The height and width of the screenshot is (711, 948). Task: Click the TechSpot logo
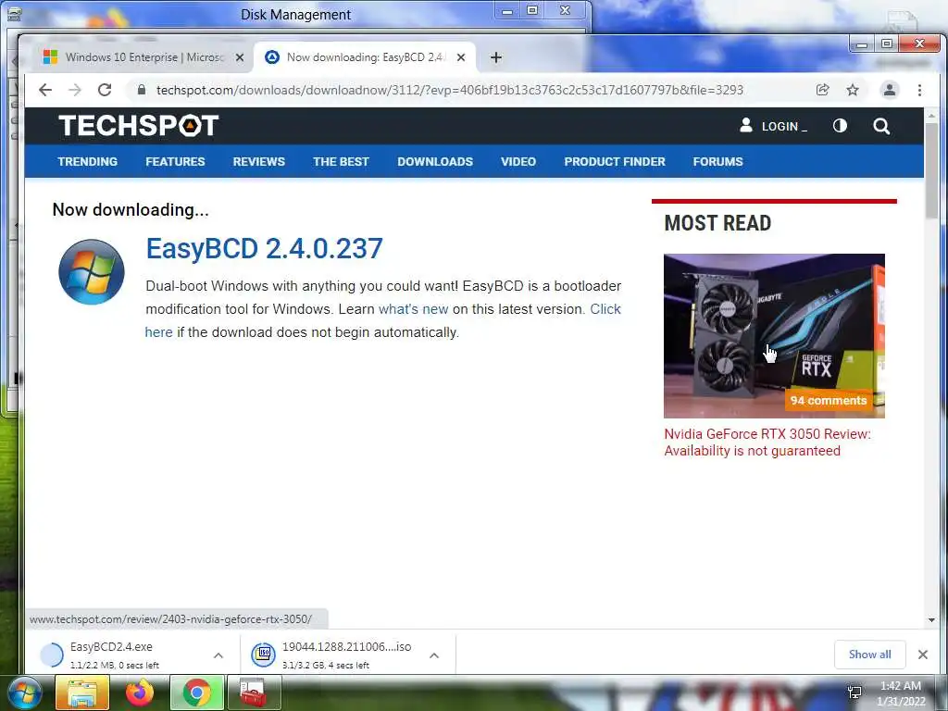point(139,126)
